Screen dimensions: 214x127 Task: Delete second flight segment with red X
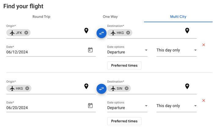(204, 100)
